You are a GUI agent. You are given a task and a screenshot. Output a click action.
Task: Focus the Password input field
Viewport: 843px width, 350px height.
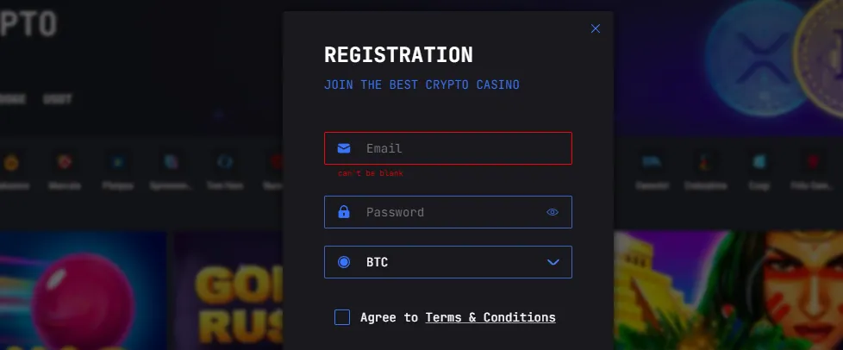(448, 212)
